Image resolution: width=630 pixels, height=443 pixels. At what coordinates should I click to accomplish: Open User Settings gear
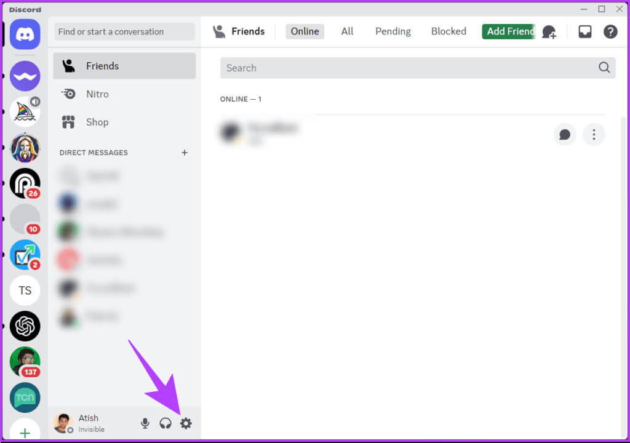186,423
